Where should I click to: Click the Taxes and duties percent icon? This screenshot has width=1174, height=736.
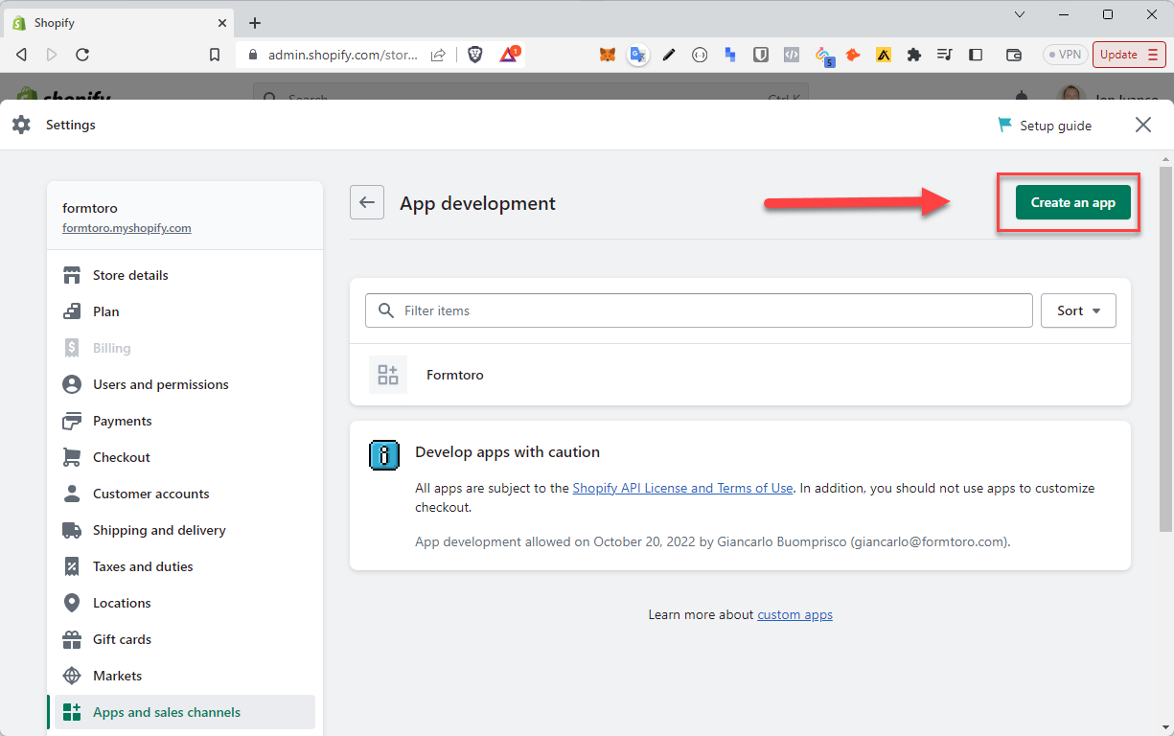click(x=72, y=566)
